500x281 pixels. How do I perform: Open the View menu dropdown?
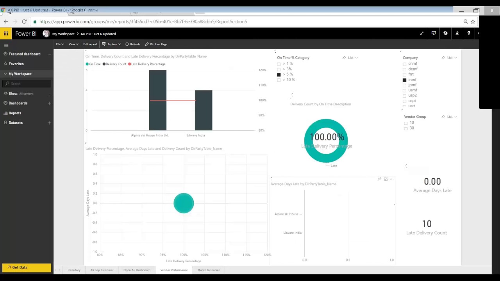(x=73, y=44)
